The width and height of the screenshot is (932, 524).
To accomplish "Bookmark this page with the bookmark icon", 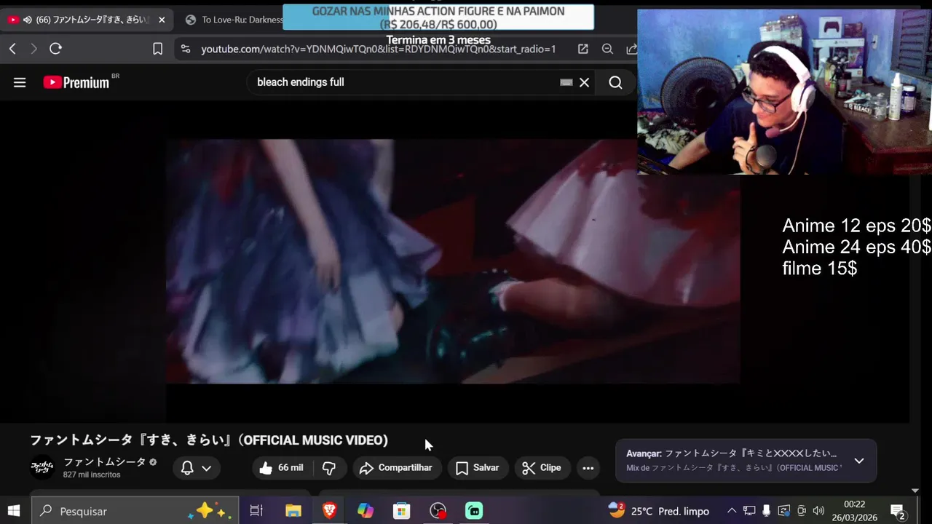I will point(157,49).
